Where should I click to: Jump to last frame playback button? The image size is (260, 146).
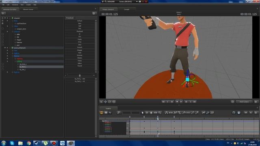point(195,102)
